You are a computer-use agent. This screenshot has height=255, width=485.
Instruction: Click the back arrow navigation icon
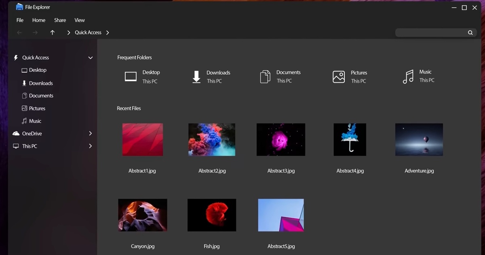19,32
